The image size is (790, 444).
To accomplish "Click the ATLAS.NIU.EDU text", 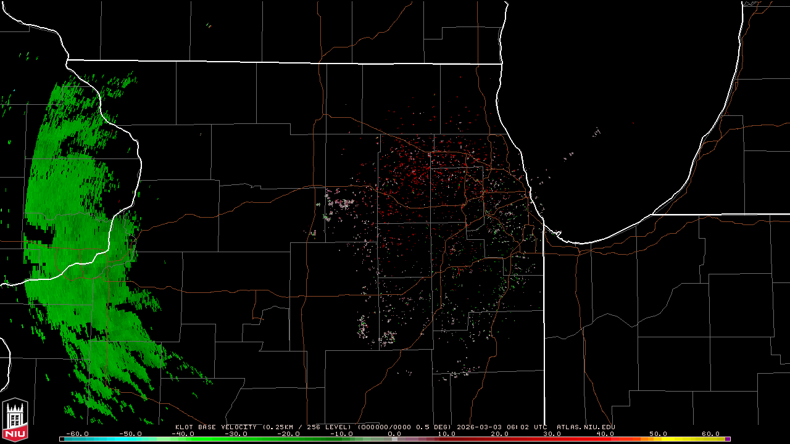I will (586, 427).
